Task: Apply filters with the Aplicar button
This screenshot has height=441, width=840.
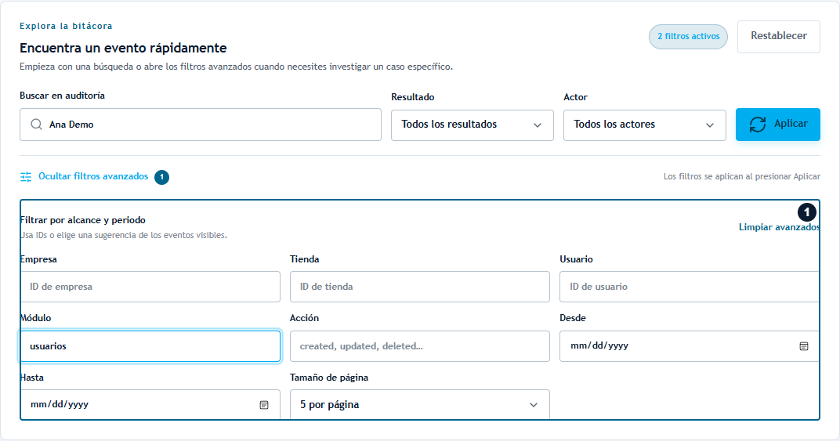Action: [x=778, y=125]
